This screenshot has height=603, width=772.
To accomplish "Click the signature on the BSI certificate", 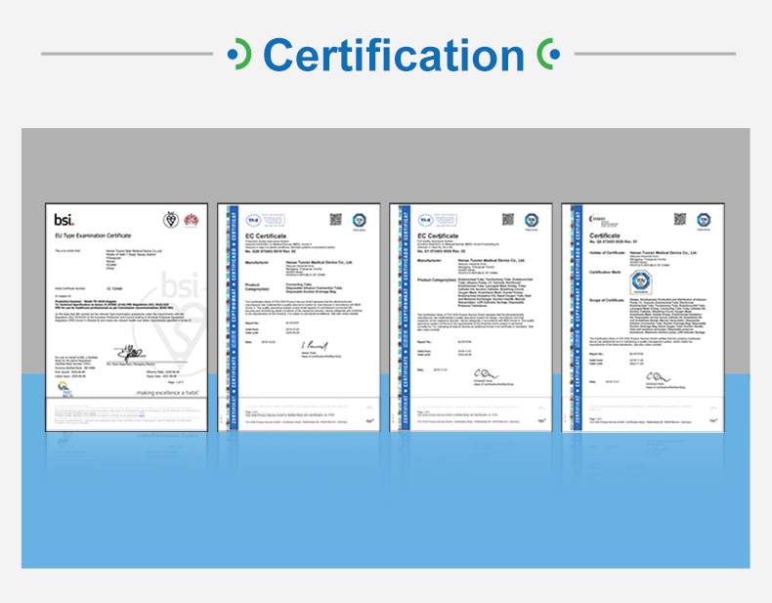I will [x=131, y=353].
